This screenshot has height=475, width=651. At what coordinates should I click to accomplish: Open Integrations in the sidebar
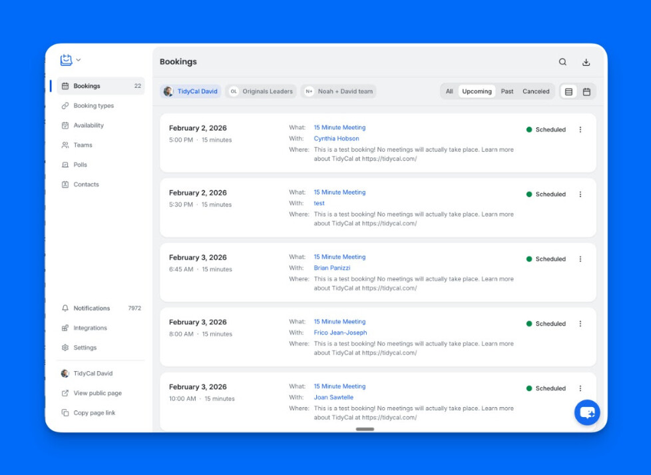[101, 328]
